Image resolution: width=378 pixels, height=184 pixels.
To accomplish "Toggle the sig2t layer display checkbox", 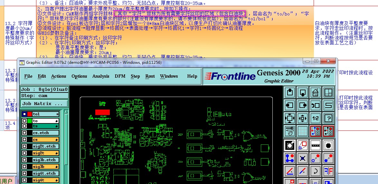I will [24, 153].
